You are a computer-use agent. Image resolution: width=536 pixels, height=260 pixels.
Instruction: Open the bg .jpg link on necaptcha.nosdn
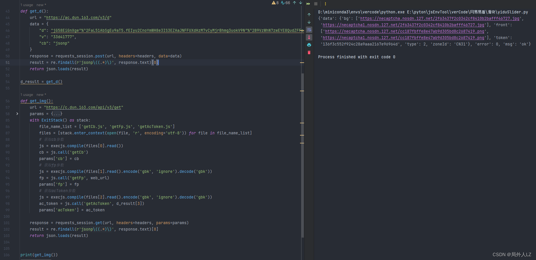click(x=440, y=18)
